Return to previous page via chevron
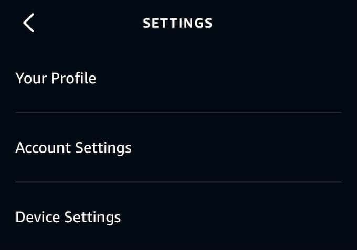This screenshot has width=357, height=250. 29,23
